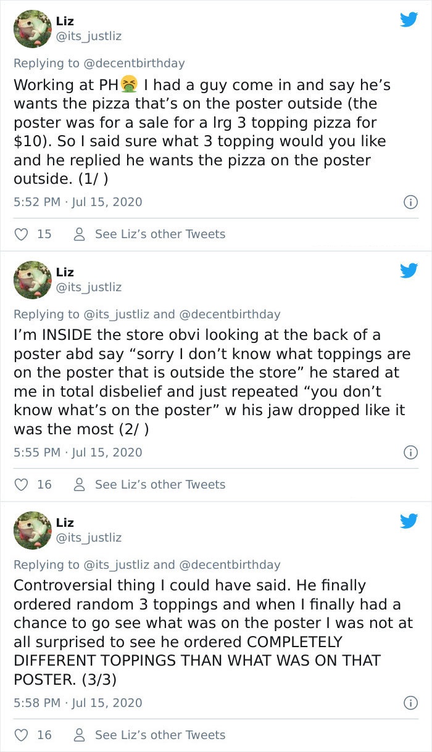Click the Liz display name on the third tweet
432x752 pixels.
(65, 523)
